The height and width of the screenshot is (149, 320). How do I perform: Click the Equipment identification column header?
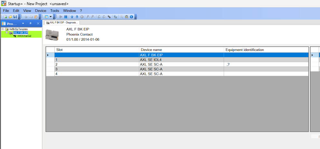tap(266, 50)
